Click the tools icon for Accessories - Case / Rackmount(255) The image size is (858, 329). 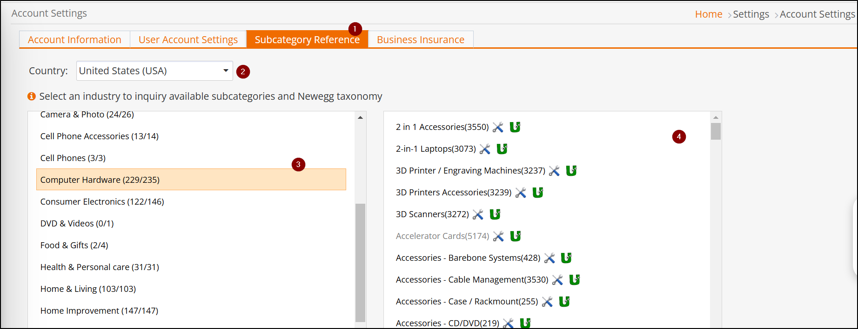coord(547,302)
